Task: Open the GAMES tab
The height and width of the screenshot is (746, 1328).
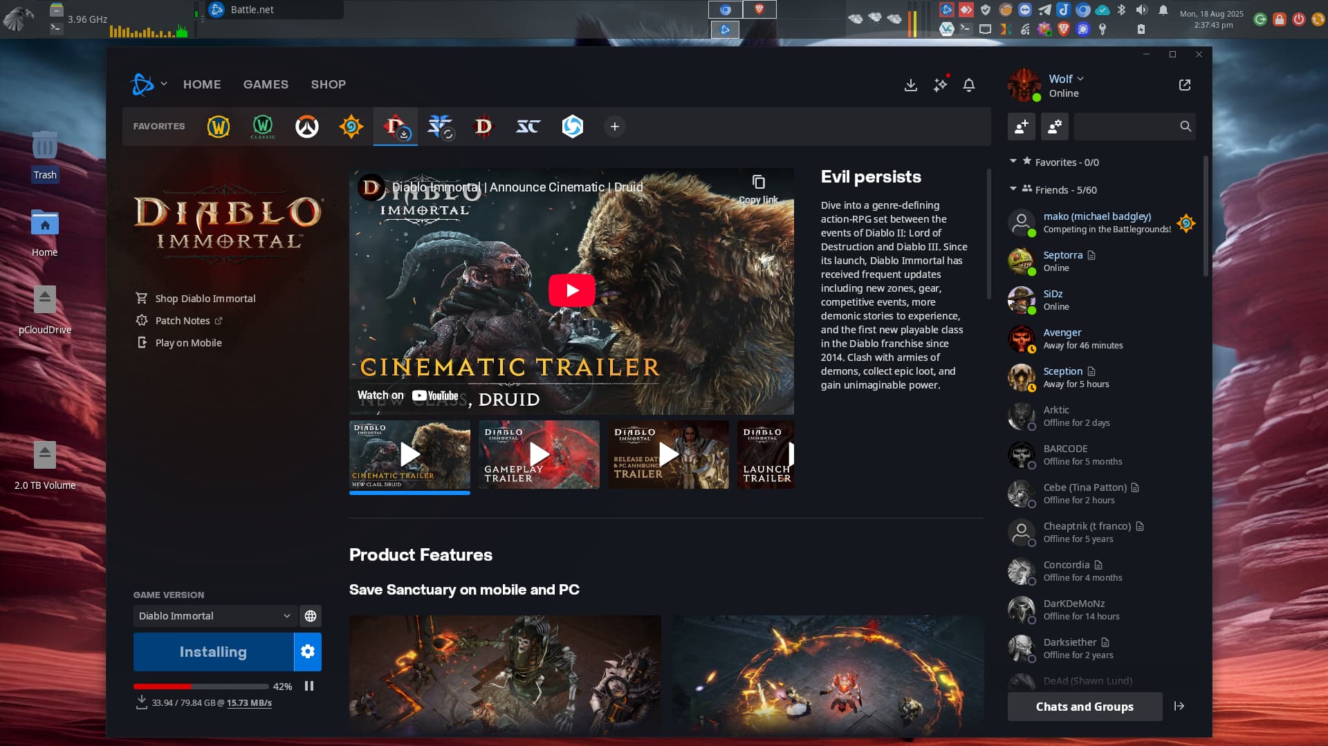Action: tap(266, 84)
